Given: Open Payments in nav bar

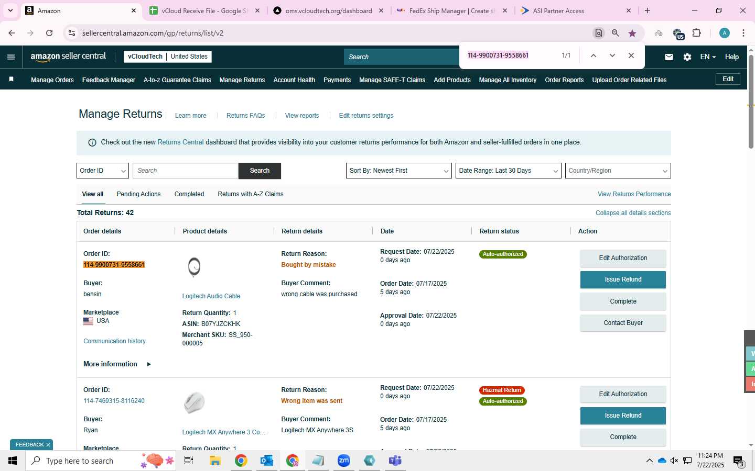Looking at the screenshot, I should pyautogui.click(x=337, y=80).
